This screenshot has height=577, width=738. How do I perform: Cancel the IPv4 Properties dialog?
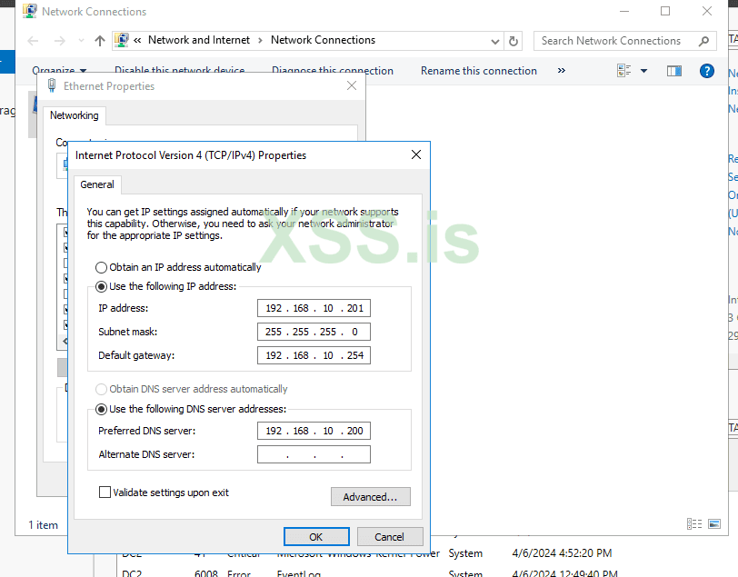tap(389, 537)
